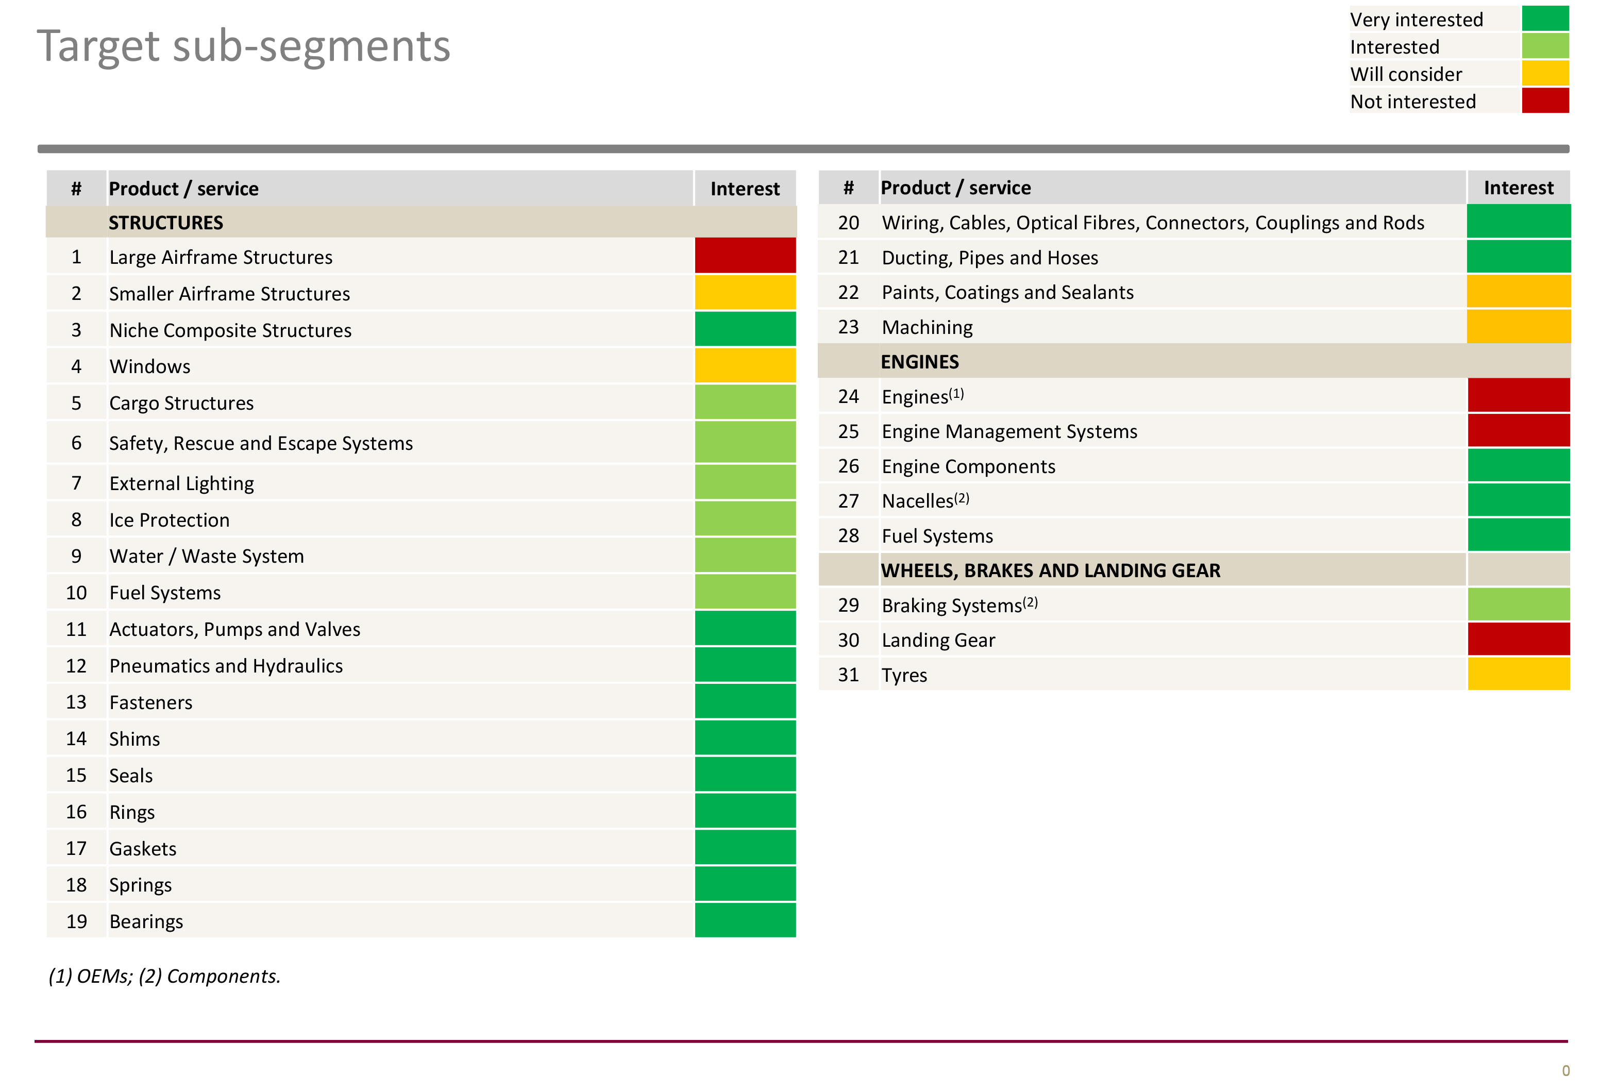Click the left table's Interest column header
1599x1092 pixels.
point(745,189)
